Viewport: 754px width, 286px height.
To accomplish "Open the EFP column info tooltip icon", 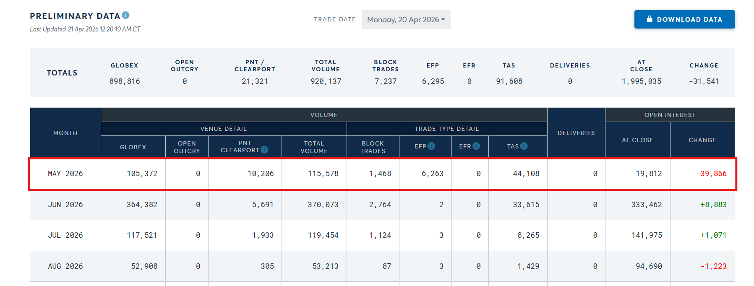I will pos(431,146).
